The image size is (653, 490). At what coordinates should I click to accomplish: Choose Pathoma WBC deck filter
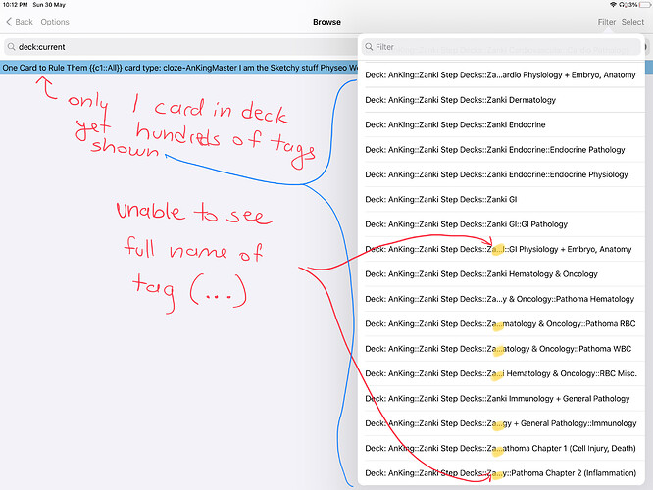(501, 349)
